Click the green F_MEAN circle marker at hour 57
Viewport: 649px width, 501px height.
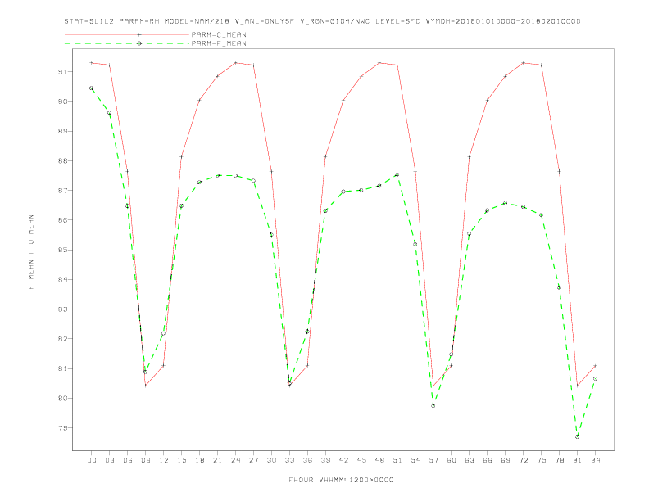(433, 405)
